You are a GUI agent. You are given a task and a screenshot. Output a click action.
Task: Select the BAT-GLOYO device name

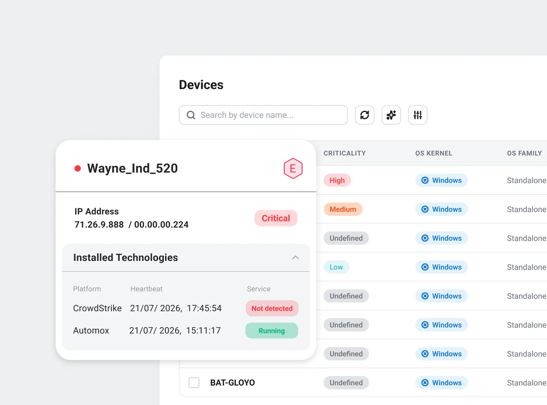[x=233, y=383]
